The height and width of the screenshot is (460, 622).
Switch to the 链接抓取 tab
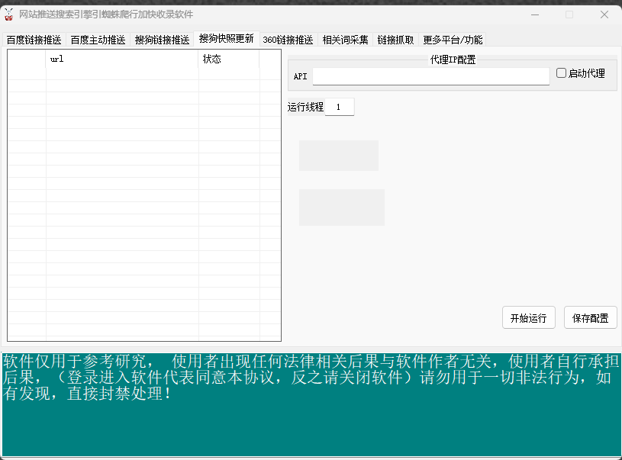[395, 40]
